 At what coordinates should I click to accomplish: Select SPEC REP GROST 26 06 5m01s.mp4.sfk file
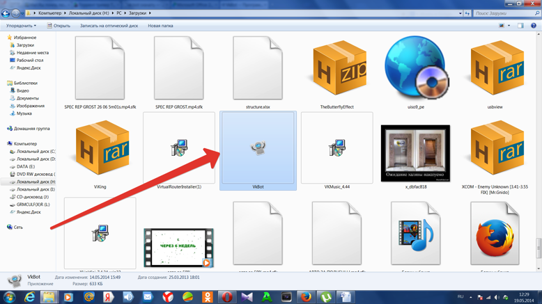(x=100, y=68)
